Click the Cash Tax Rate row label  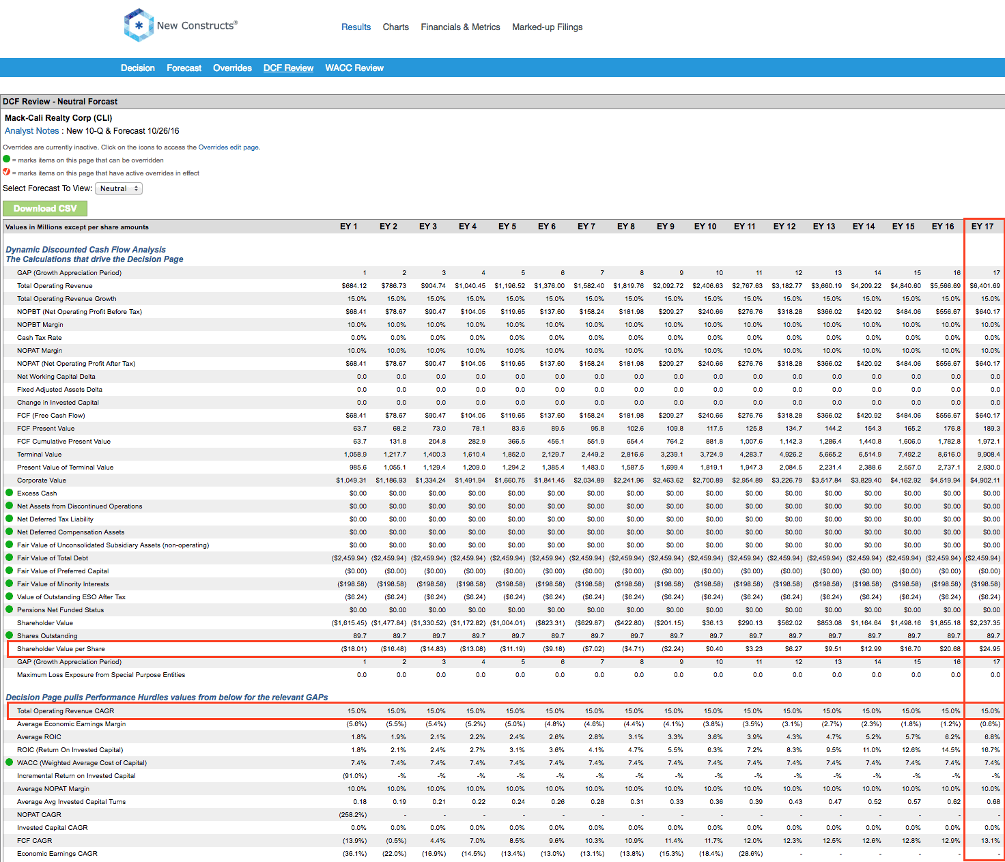click(x=40, y=338)
